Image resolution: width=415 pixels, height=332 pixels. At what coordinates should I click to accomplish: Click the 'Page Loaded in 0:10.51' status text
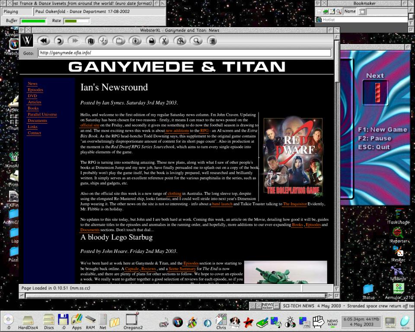[x=56, y=288]
